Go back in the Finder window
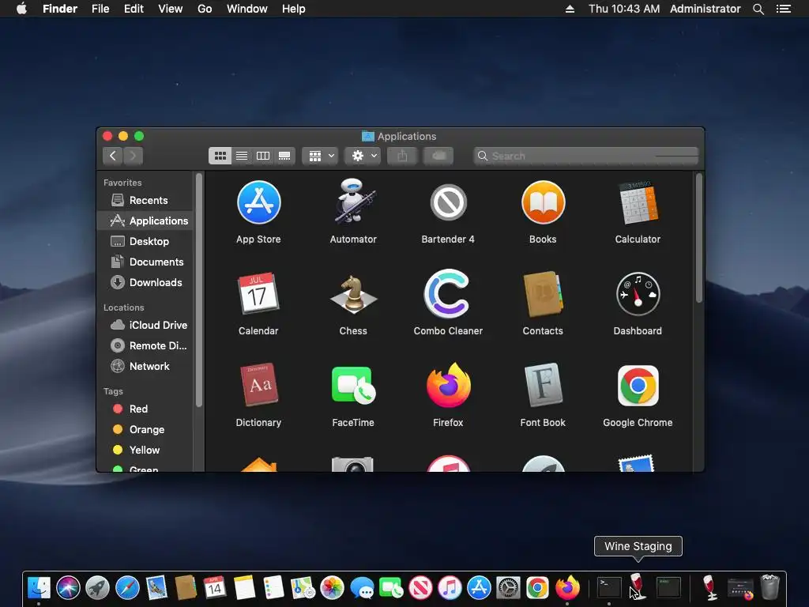 pyautogui.click(x=112, y=156)
